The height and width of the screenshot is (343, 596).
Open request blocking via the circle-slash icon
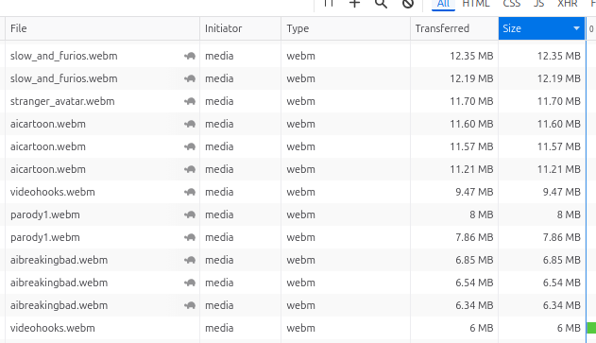point(408,4)
